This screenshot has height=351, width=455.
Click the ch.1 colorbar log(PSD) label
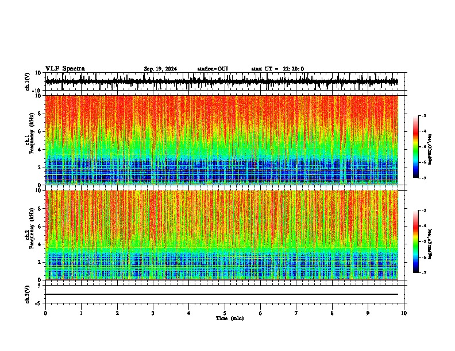point(430,149)
